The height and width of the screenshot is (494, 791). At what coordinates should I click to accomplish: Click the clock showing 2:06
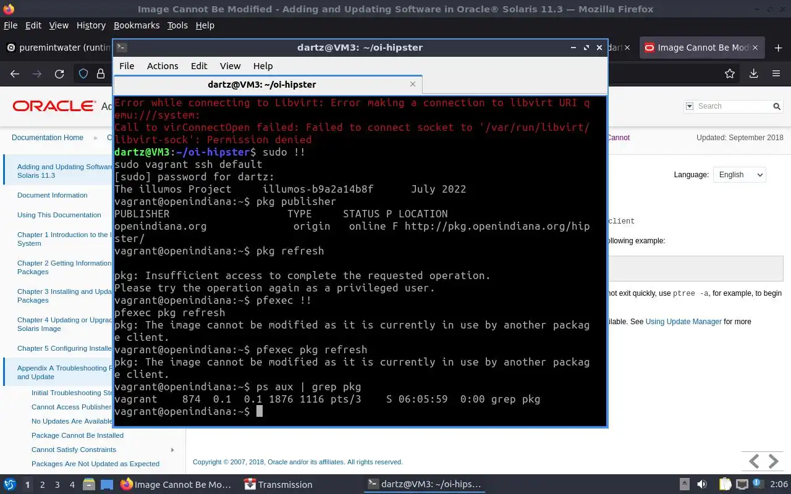point(779,485)
